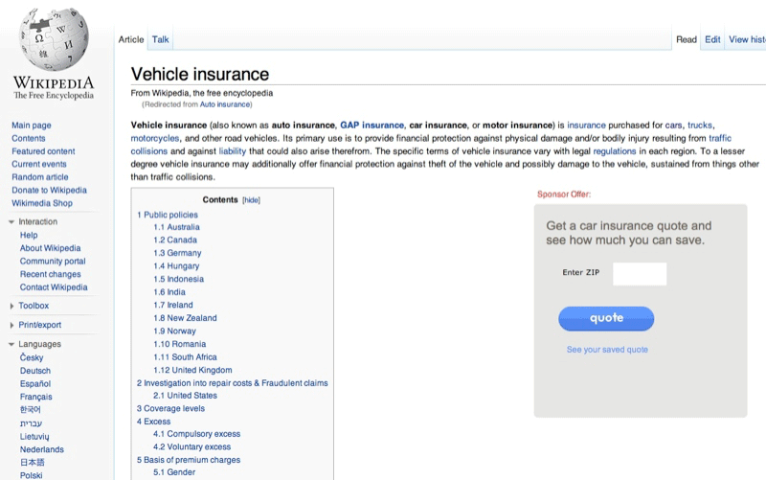The image size is (766, 480).
Task: Expand the Toolbox sidebar section
Action: 11,306
